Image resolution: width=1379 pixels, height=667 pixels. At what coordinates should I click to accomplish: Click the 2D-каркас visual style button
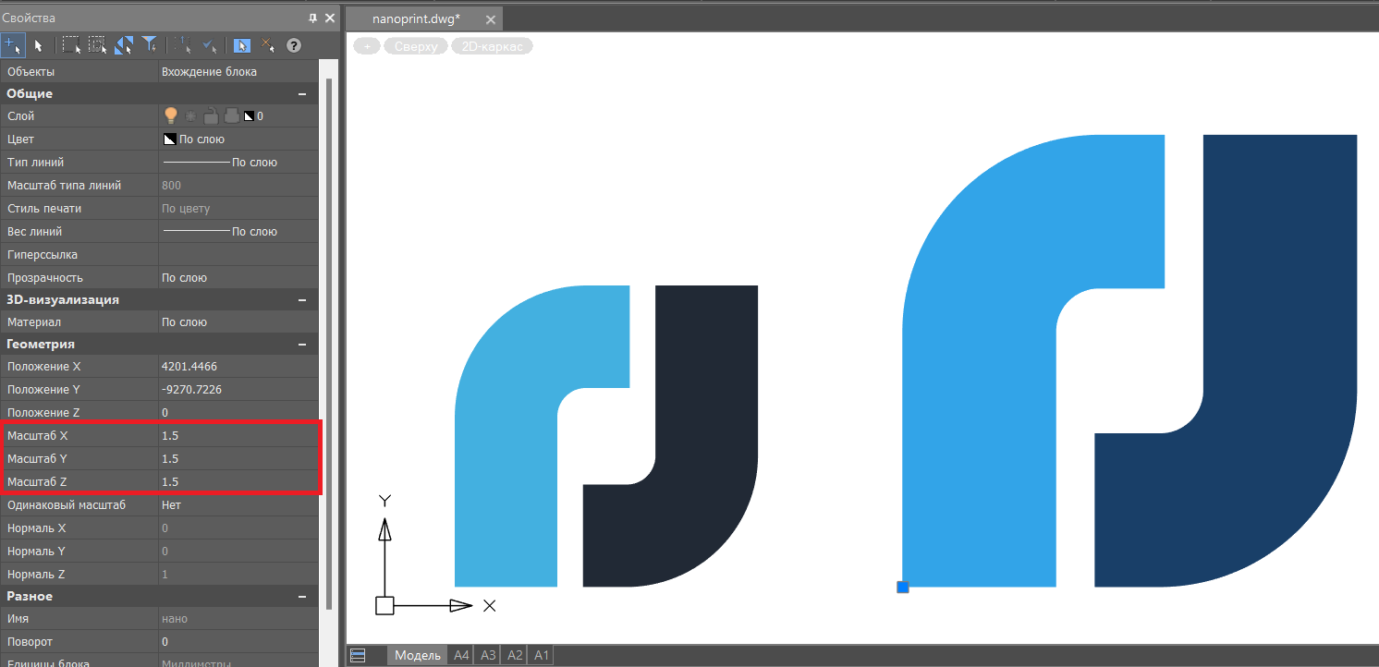pos(492,46)
